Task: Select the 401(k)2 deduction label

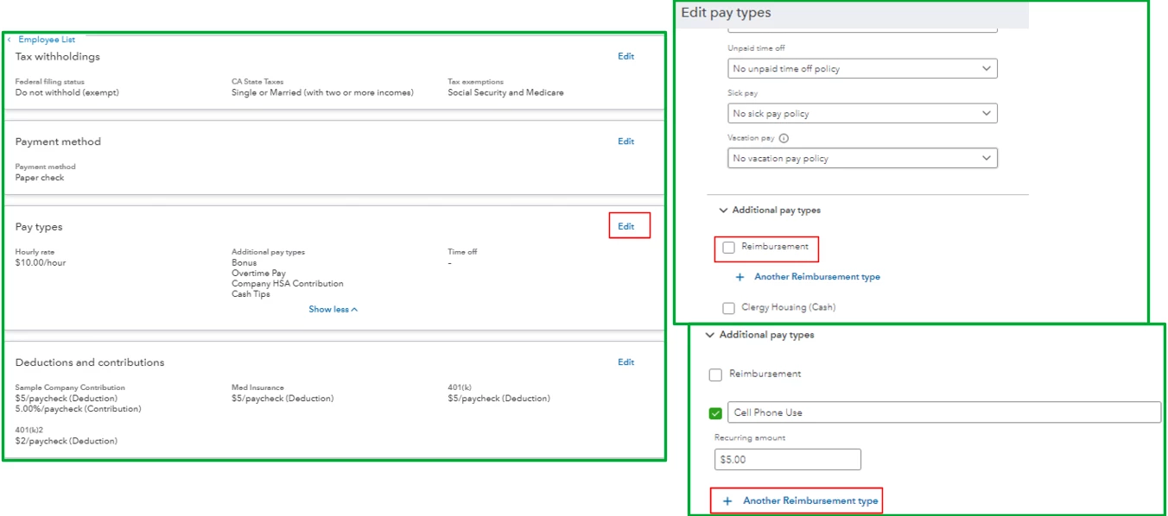Action: coord(28,430)
